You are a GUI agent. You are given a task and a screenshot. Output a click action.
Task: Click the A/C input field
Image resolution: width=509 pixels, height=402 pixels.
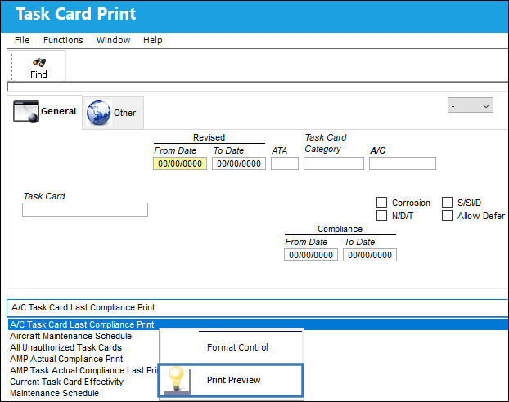click(x=403, y=163)
